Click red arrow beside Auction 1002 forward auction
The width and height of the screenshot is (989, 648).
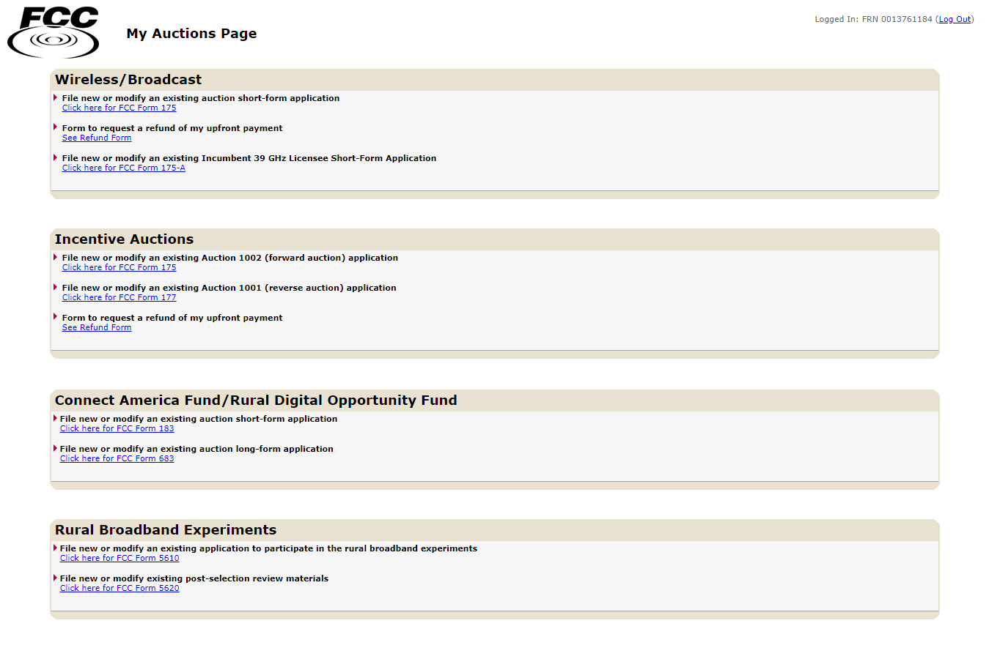pyautogui.click(x=56, y=257)
